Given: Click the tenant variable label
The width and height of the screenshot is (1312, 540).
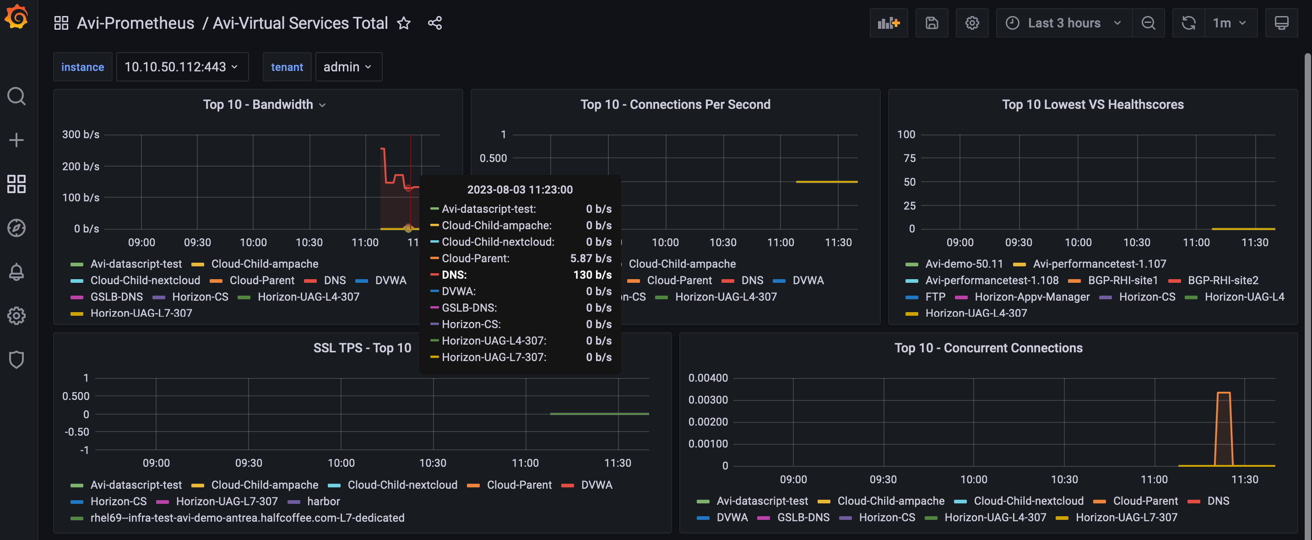Looking at the screenshot, I should pyautogui.click(x=287, y=67).
